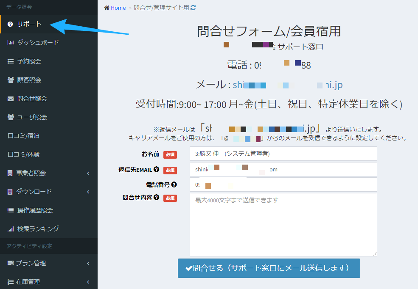
Task: Click the サポート question mark icon
Action: 10,24
